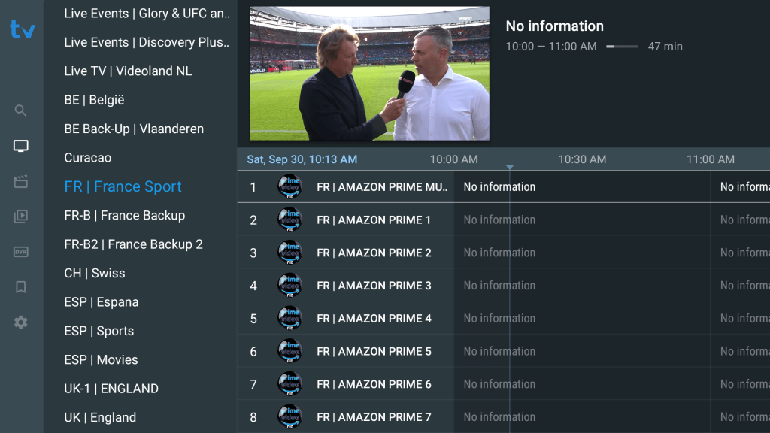Select the FR | France Sport category
The width and height of the screenshot is (770, 433).
click(x=123, y=186)
